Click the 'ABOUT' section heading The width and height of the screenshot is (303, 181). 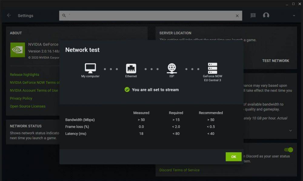point(16,33)
